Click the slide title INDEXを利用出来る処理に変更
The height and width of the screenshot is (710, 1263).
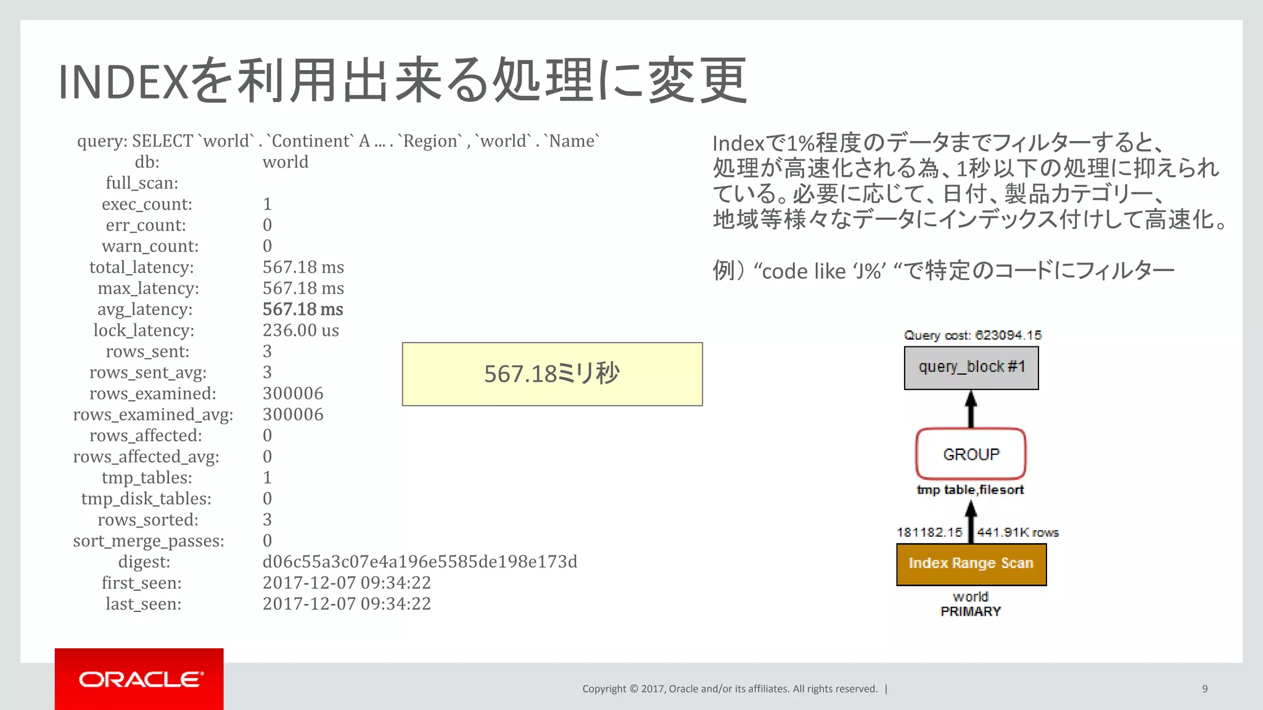(x=403, y=81)
